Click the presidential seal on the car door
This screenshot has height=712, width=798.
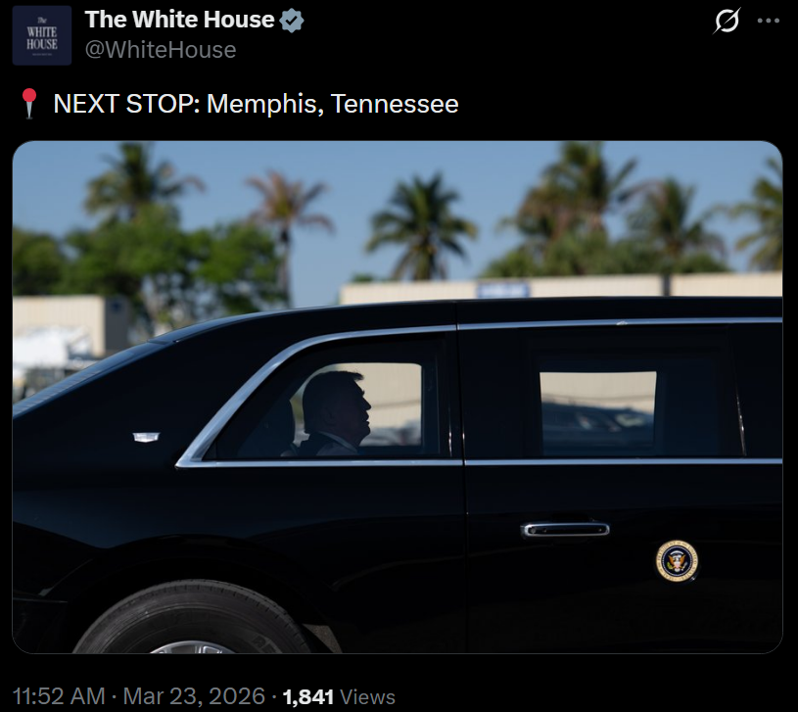[677, 561]
